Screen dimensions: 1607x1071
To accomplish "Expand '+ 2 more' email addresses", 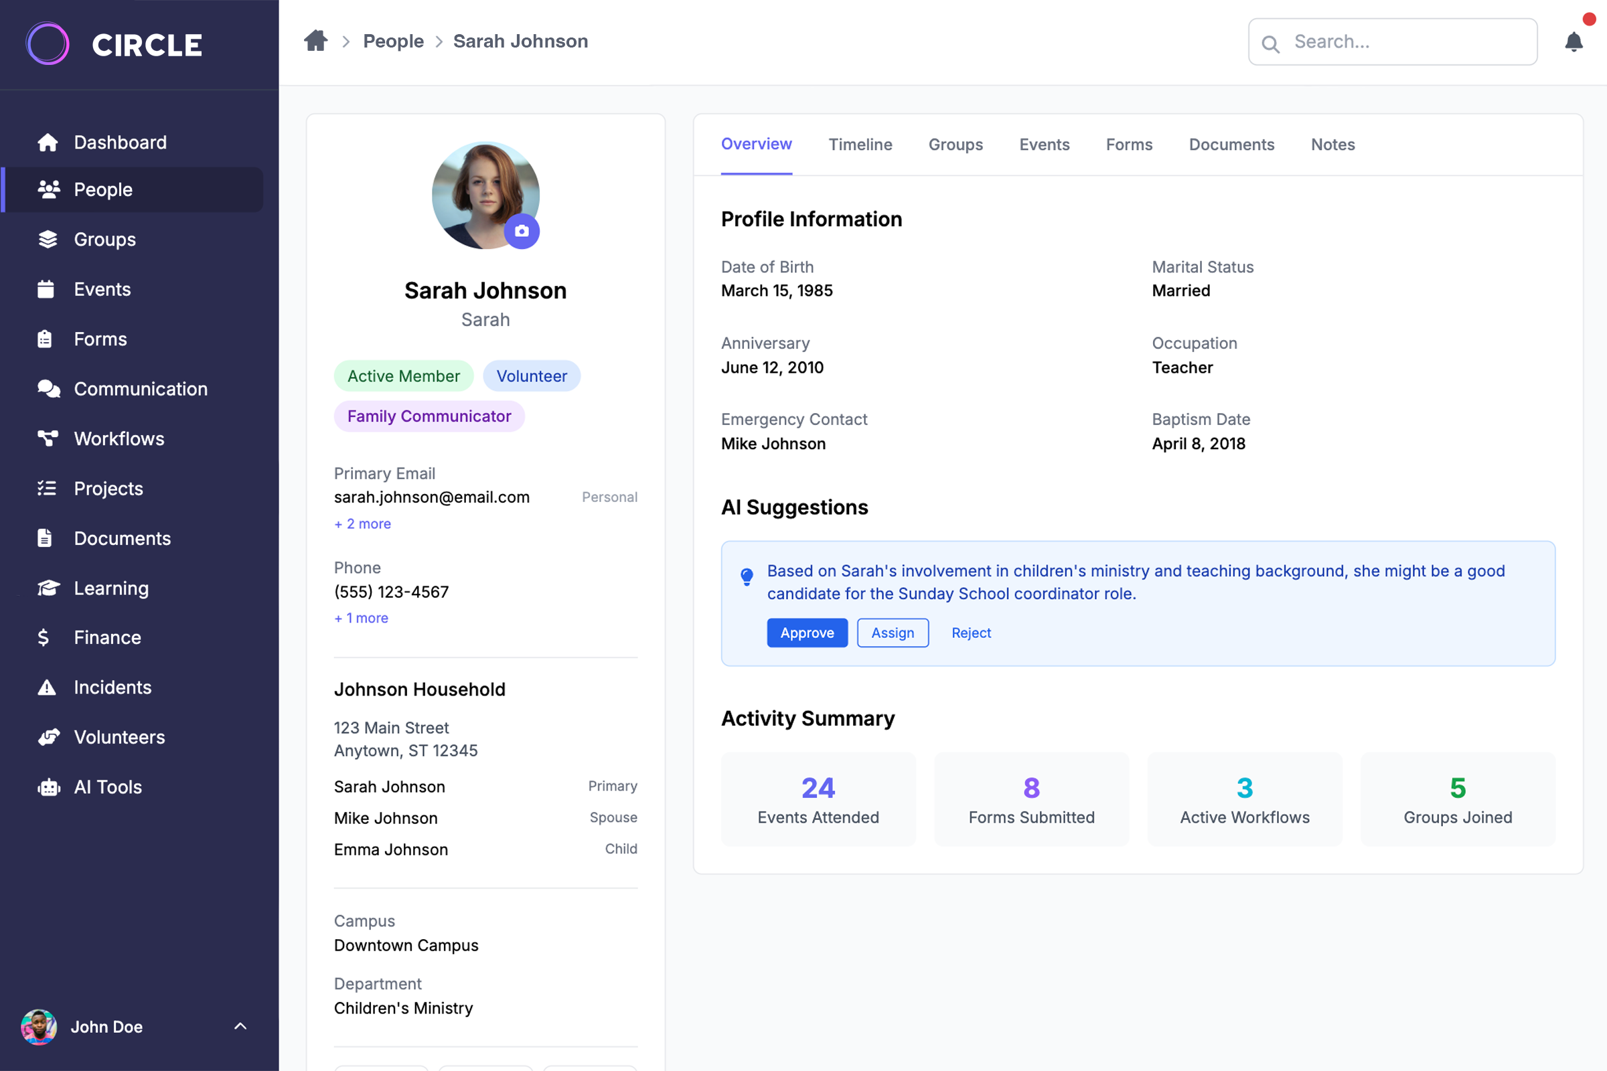I will point(363,524).
